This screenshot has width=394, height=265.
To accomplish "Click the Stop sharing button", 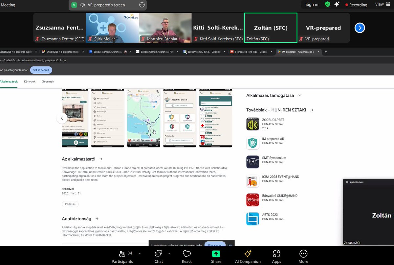I will pos(215,245).
